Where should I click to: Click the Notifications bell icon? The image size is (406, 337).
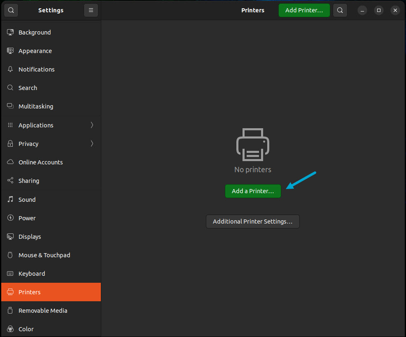point(10,69)
